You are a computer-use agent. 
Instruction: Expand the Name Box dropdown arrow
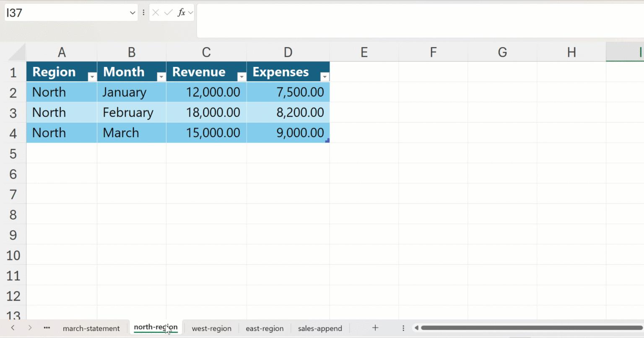click(x=132, y=13)
